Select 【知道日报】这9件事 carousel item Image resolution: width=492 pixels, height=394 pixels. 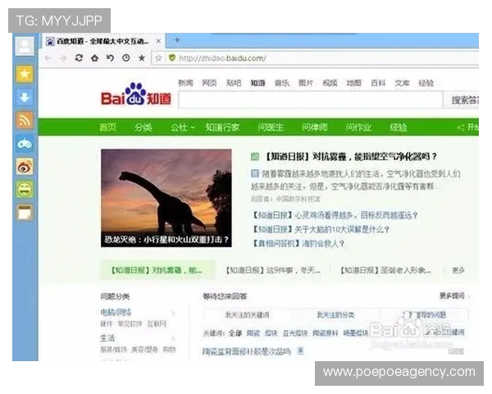tap(273, 270)
